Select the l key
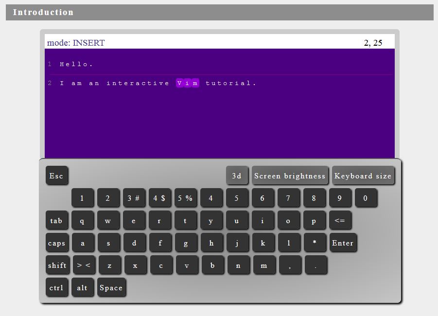The image size is (438, 316). pyautogui.click(x=289, y=243)
